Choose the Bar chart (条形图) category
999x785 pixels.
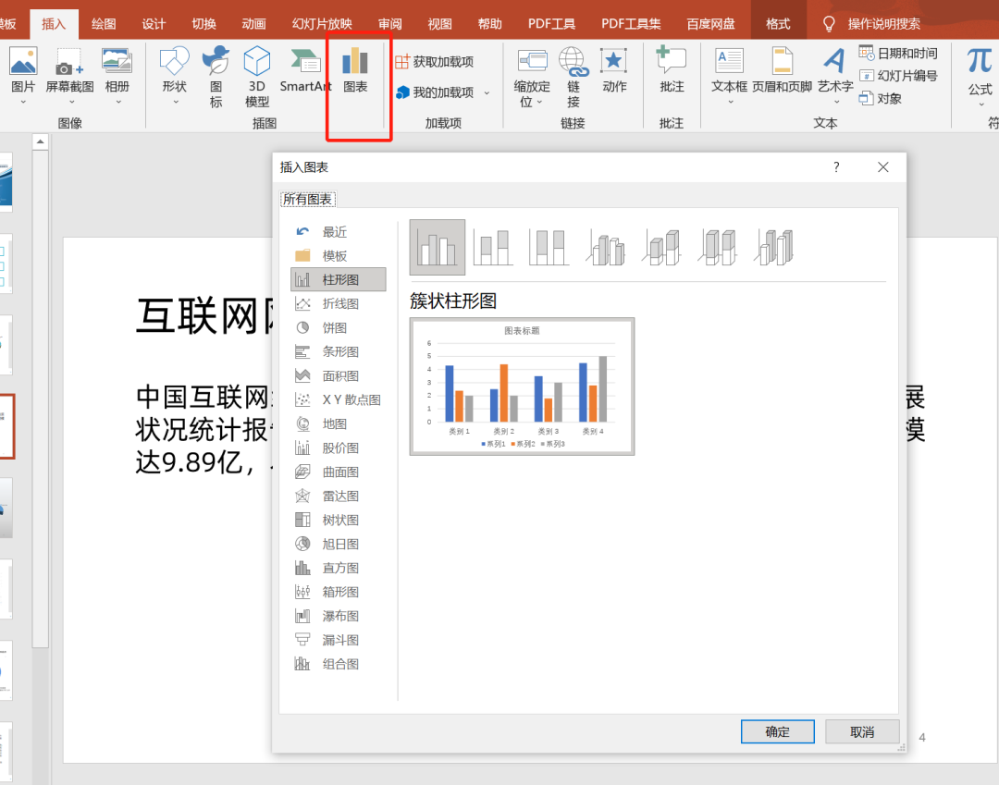point(339,352)
